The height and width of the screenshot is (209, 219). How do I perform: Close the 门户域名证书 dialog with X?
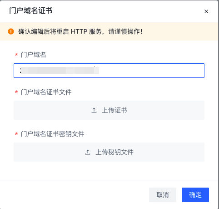206,11
